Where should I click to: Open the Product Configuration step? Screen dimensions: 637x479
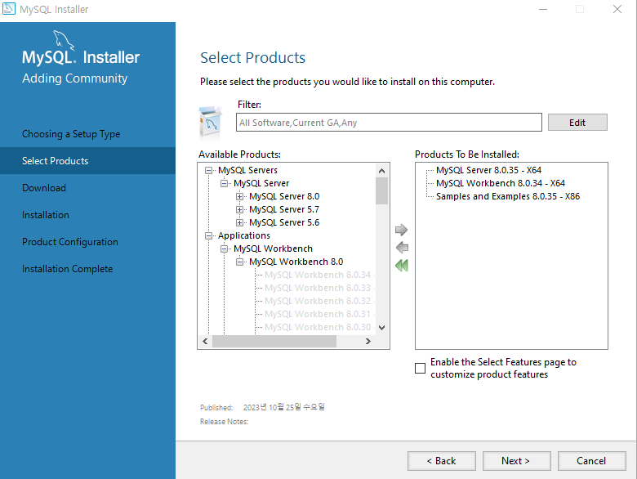(x=70, y=241)
